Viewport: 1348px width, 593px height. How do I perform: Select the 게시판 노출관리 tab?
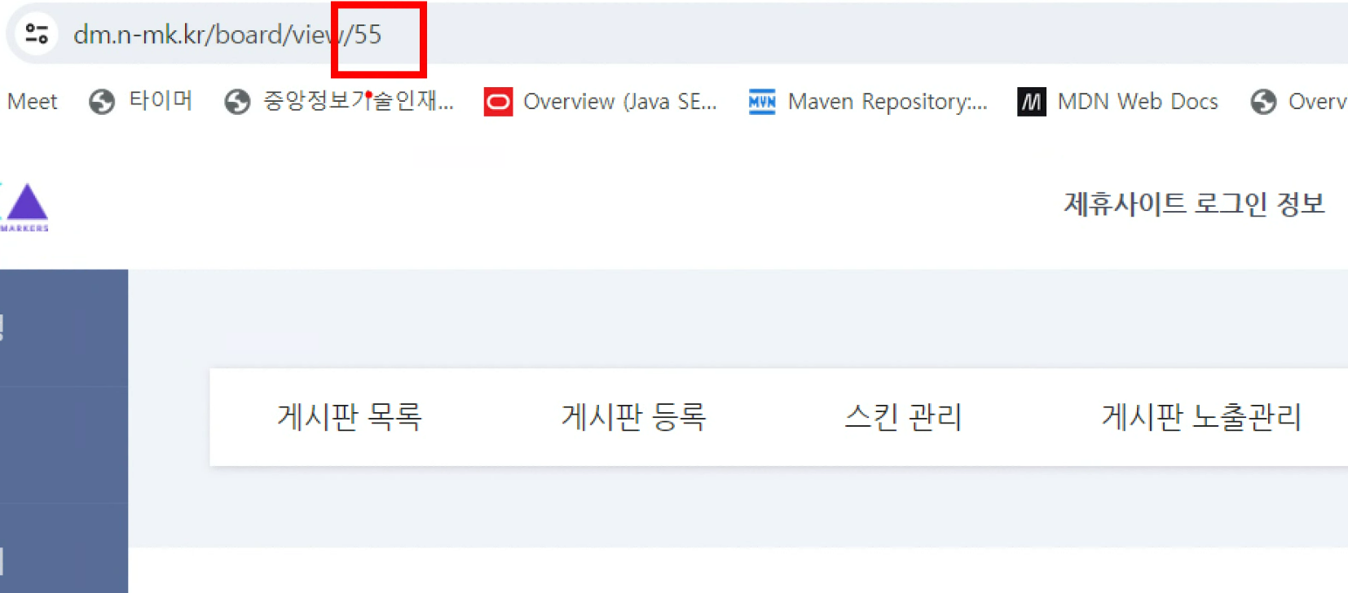tap(1201, 417)
